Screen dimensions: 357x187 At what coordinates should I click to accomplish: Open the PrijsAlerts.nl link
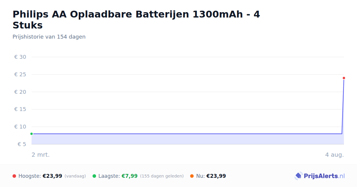point(324,176)
